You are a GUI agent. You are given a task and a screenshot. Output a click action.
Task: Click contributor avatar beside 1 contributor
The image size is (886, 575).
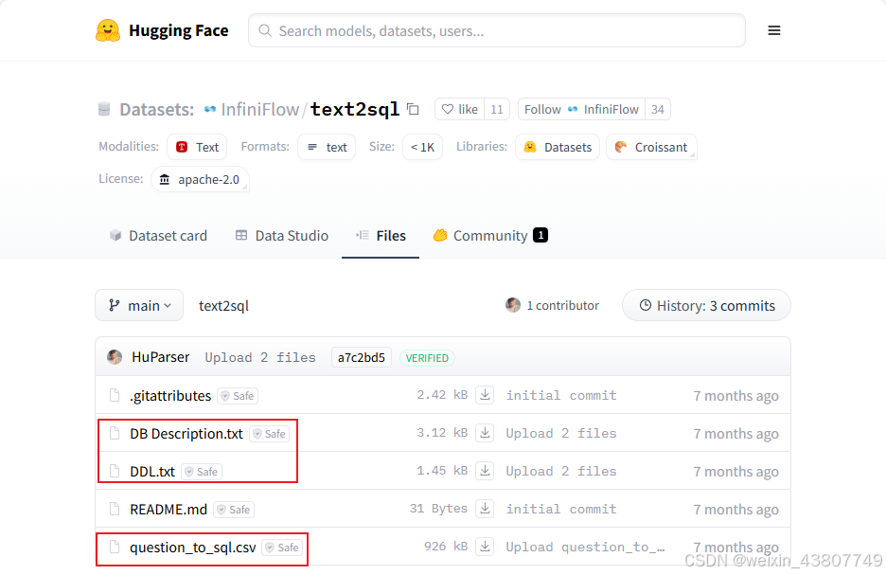(513, 305)
